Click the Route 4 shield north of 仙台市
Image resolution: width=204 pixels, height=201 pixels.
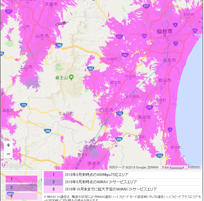point(175,25)
